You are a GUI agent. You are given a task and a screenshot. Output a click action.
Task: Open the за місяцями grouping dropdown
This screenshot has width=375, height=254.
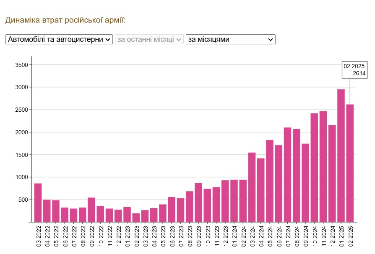click(230, 39)
